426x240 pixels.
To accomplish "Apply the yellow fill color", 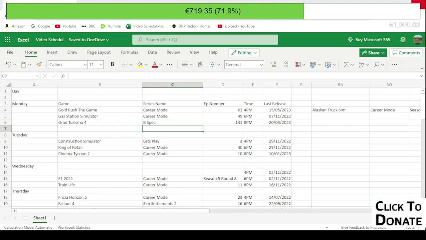I will pos(140,65).
